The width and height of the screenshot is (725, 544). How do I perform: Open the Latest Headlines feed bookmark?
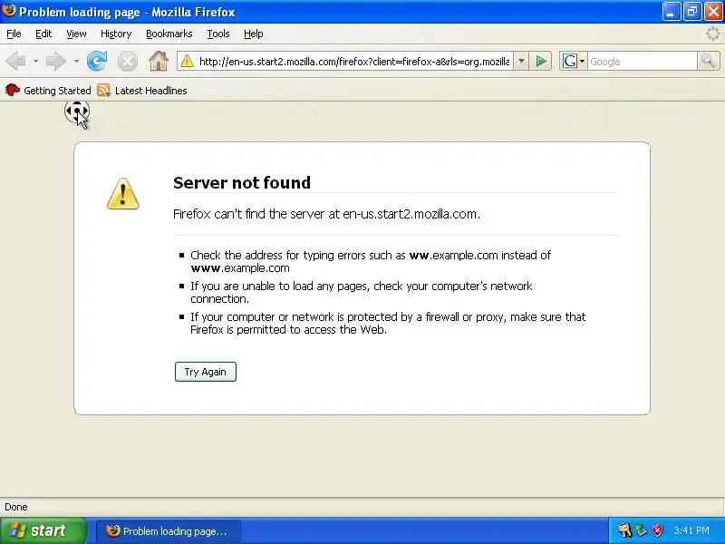(142, 90)
